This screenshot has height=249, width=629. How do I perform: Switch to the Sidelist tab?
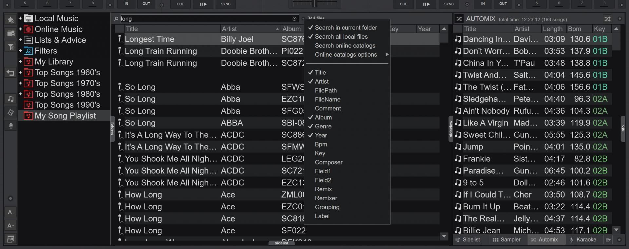(x=468, y=240)
